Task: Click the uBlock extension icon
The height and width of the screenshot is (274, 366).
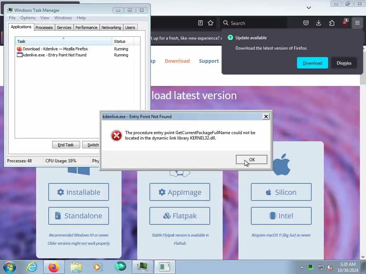Action: [x=345, y=22]
